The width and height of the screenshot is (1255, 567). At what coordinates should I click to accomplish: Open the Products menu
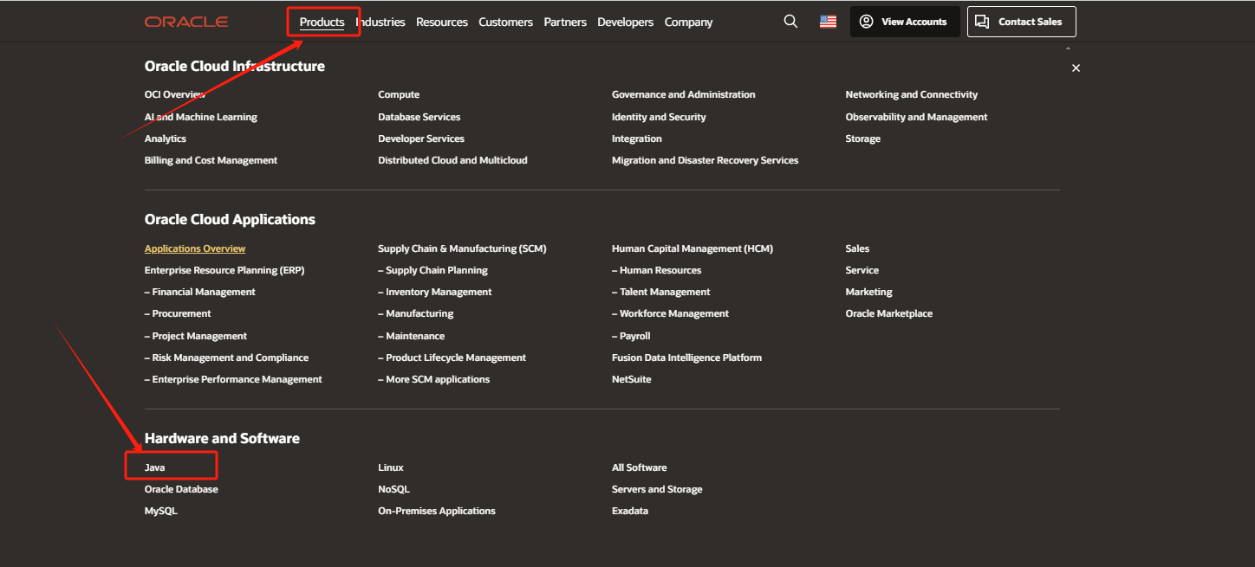point(322,22)
